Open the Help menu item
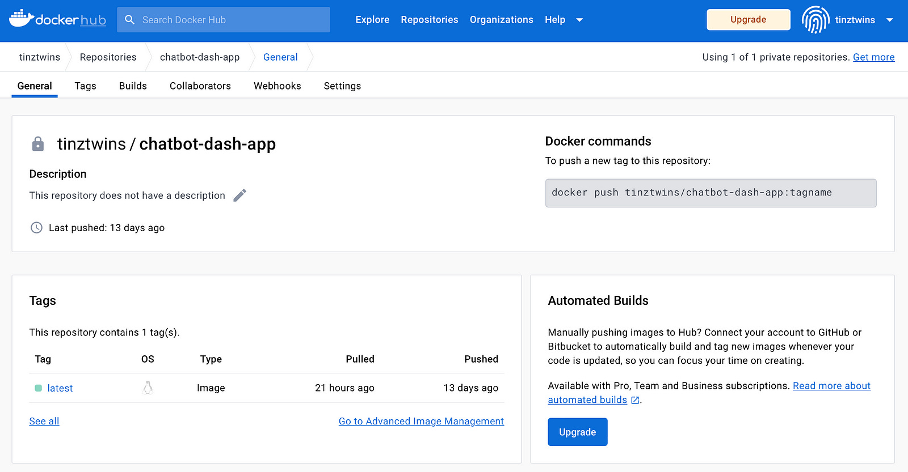 coord(555,20)
